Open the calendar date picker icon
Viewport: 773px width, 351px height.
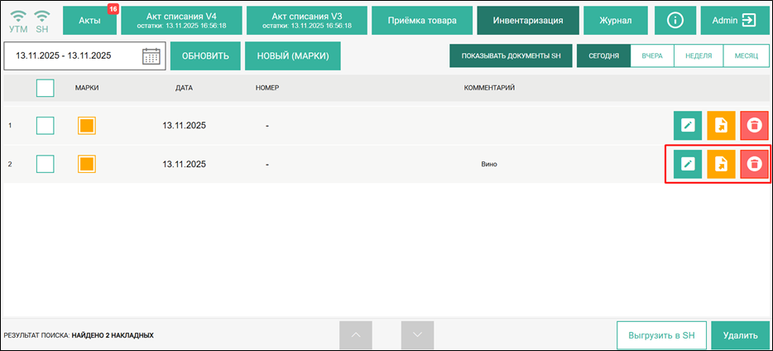tap(151, 56)
